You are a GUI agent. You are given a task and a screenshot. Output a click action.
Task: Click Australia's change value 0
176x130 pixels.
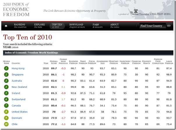pos(63,81)
